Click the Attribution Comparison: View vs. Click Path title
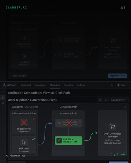This screenshot has width=131, height=163. (x=39, y=93)
